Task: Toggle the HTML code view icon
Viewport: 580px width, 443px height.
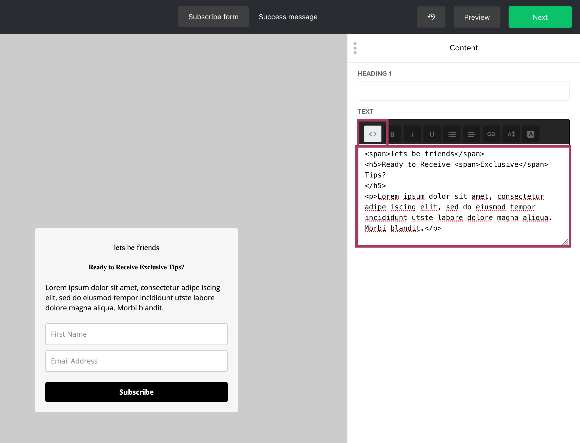Action: [x=372, y=134]
